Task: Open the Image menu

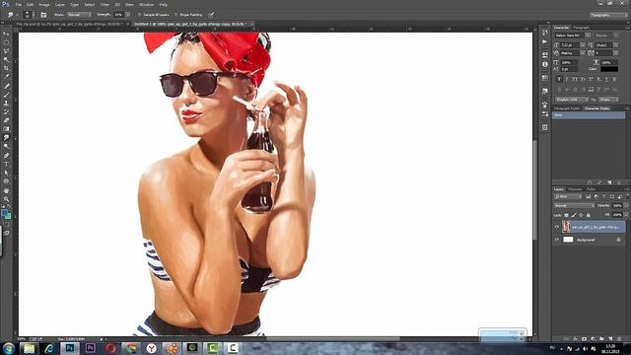Action: (x=43, y=4)
